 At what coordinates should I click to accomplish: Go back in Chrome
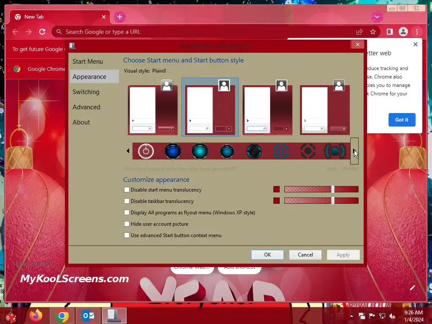pyautogui.click(x=15, y=32)
